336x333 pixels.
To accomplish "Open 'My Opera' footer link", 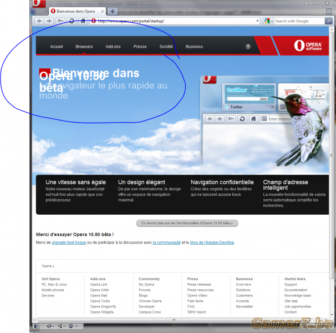I will point(146,285).
